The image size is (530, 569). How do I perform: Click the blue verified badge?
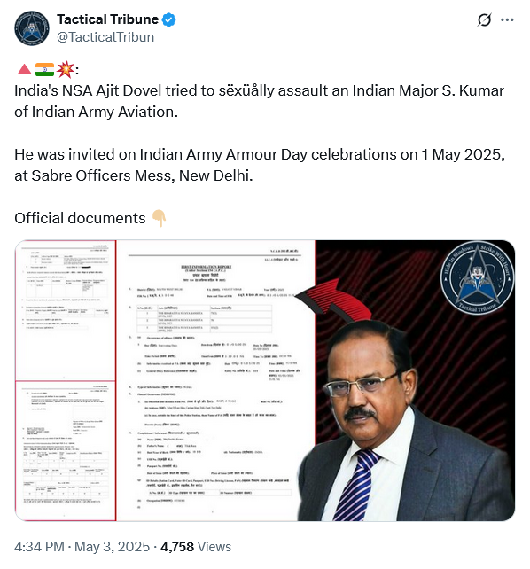point(168,19)
